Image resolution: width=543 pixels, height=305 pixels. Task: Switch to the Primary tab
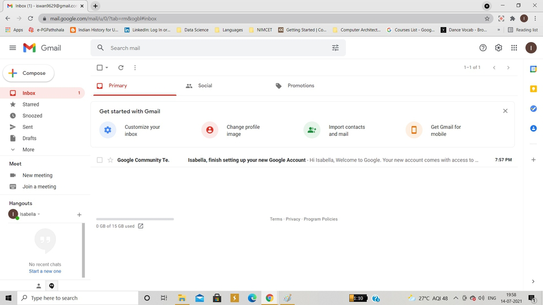135,85
